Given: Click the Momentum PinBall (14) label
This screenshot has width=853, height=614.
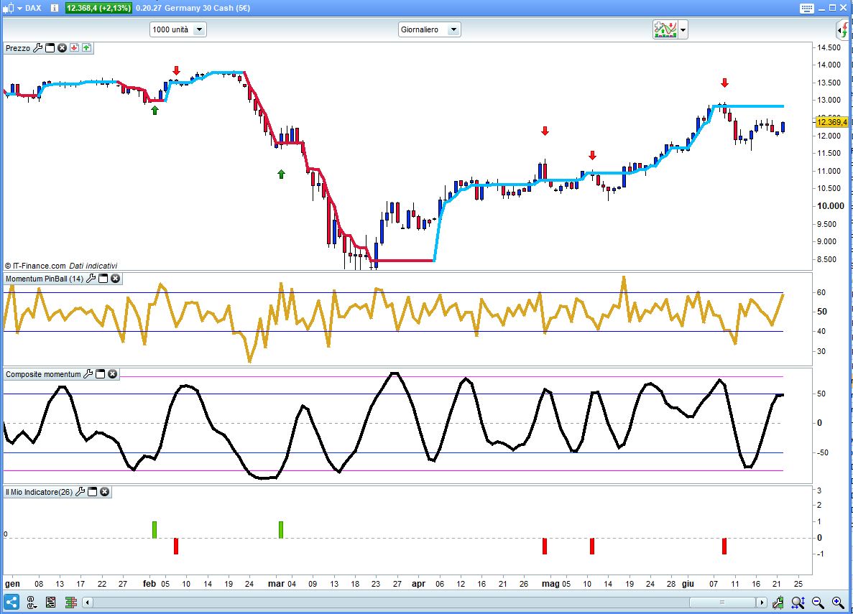Looking at the screenshot, I should (44, 279).
